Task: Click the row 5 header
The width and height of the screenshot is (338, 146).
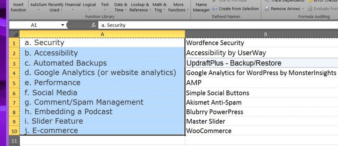Action: (14, 82)
